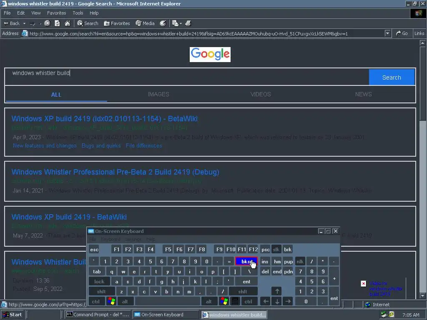Click the Back arrow in Internet Explorer toolbar
The image size is (427, 320).
[11, 23]
